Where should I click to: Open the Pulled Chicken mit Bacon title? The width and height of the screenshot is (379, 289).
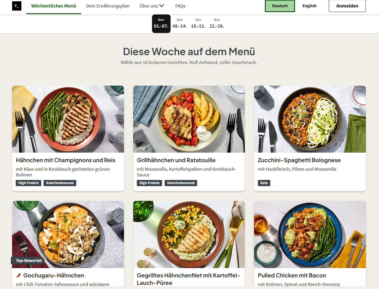click(x=292, y=275)
